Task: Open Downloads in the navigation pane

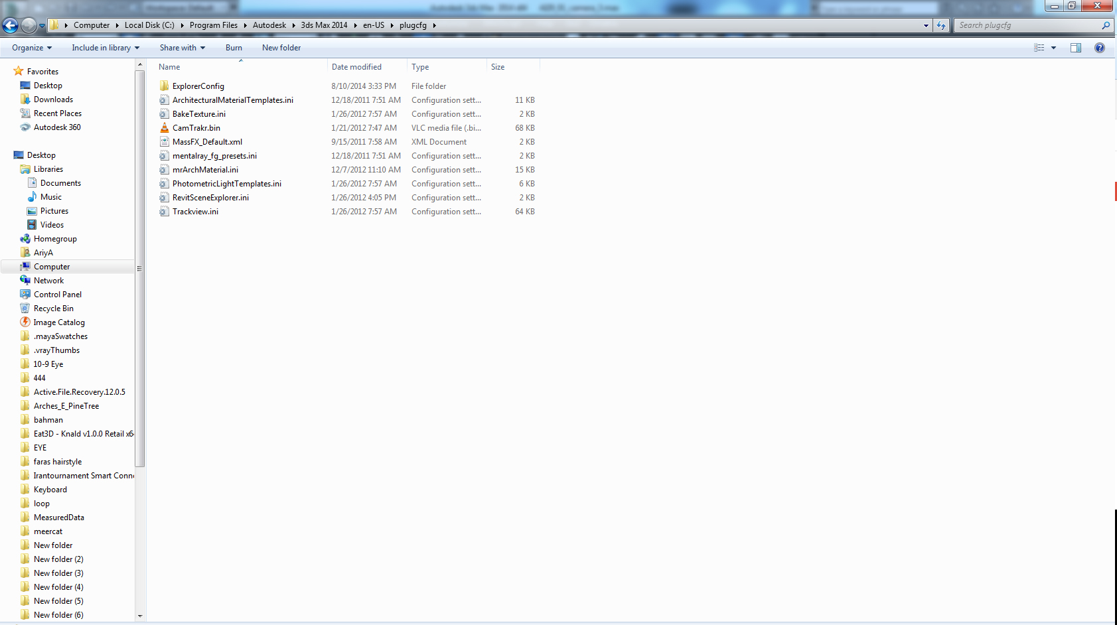Action: [53, 100]
